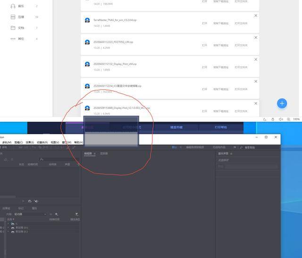The width and height of the screenshot is (302, 258).
Task: Click the moon night-mode icon in status bar
Action: pyautogui.click(x=265, y=119)
